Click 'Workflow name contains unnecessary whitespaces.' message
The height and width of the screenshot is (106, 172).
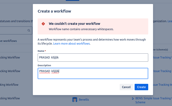81,29
